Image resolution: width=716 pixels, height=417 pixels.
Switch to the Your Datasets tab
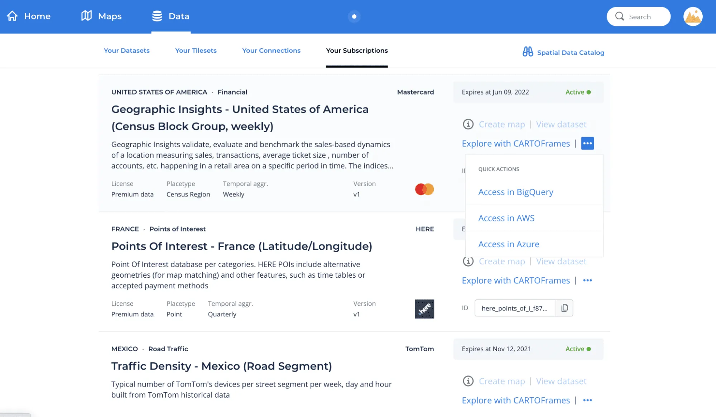[x=126, y=51]
